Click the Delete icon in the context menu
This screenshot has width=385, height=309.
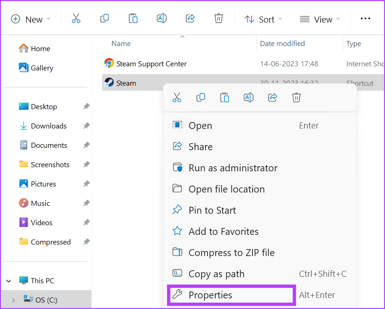tap(296, 98)
